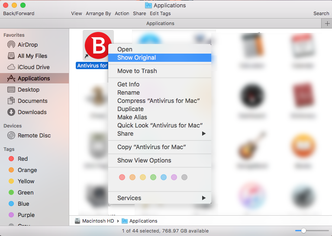Adjust the icon size slider

coord(303,230)
